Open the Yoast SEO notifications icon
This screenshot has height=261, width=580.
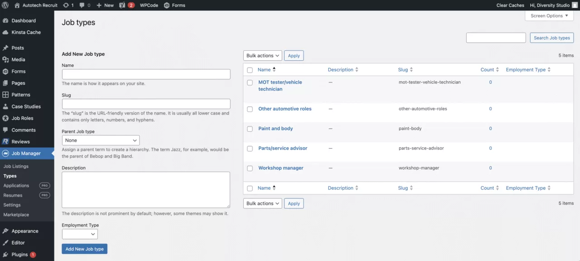click(x=122, y=5)
